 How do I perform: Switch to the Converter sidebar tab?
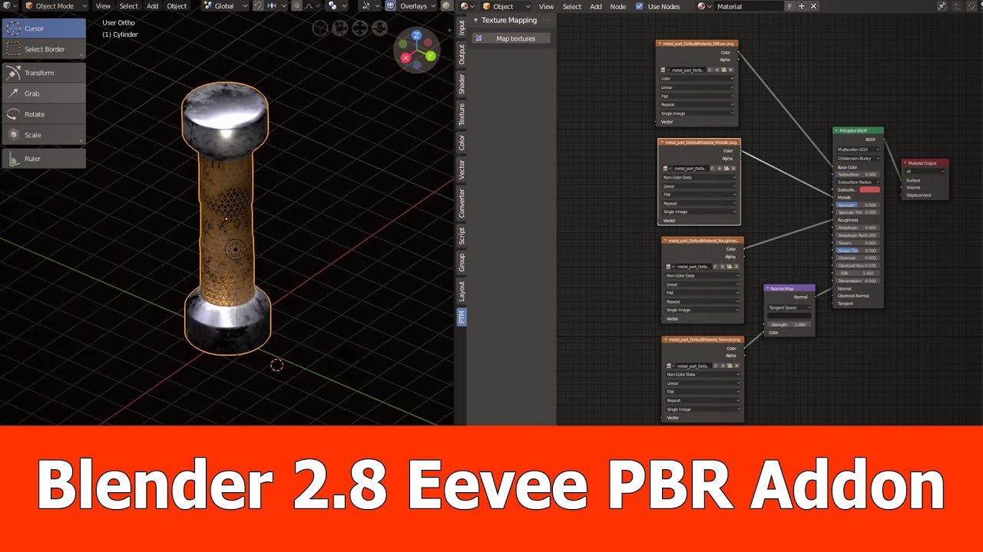462,202
